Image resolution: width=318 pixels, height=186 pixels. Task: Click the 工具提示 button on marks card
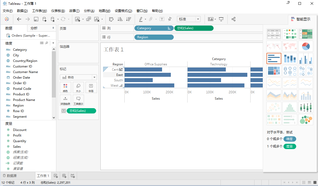[x=78, y=100]
